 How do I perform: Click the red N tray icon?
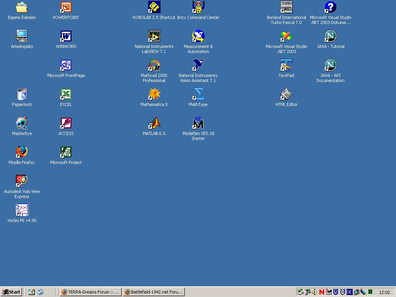click(321, 292)
